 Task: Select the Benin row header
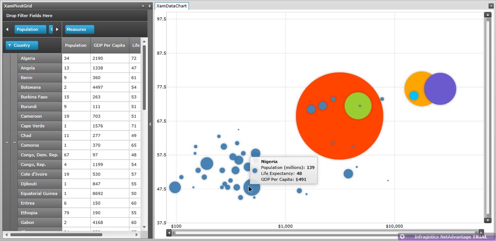click(x=40, y=78)
